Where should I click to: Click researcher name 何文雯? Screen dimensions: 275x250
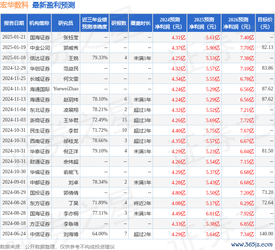tap(71, 79)
